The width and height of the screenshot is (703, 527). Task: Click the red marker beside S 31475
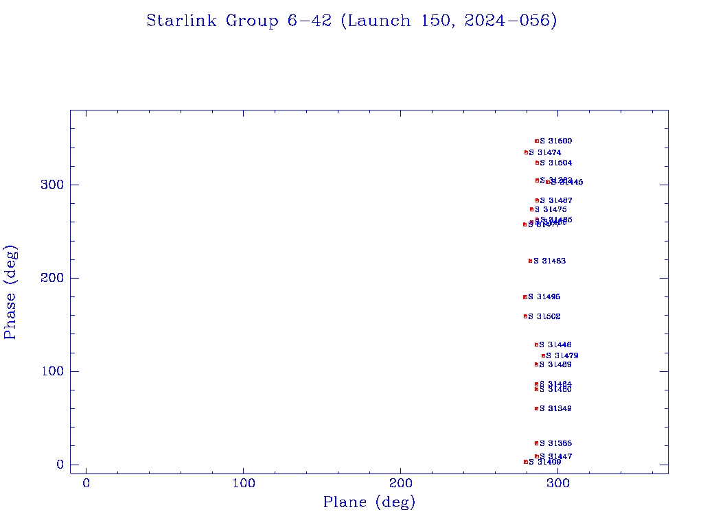point(531,209)
